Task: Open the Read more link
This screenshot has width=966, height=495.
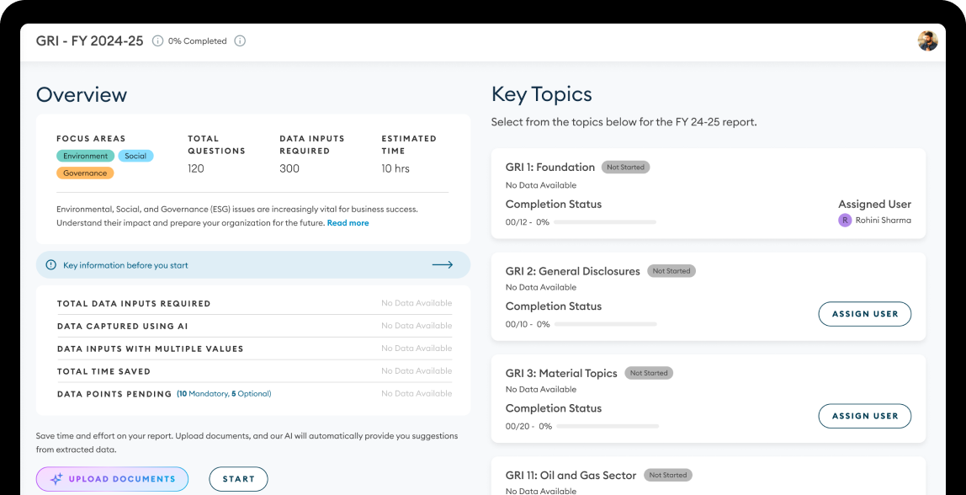Action: coord(348,223)
